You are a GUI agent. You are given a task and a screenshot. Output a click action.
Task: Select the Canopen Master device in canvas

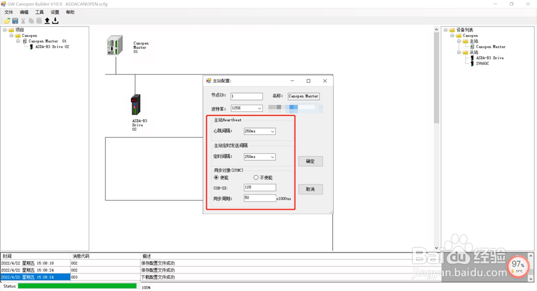tap(115, 45)
